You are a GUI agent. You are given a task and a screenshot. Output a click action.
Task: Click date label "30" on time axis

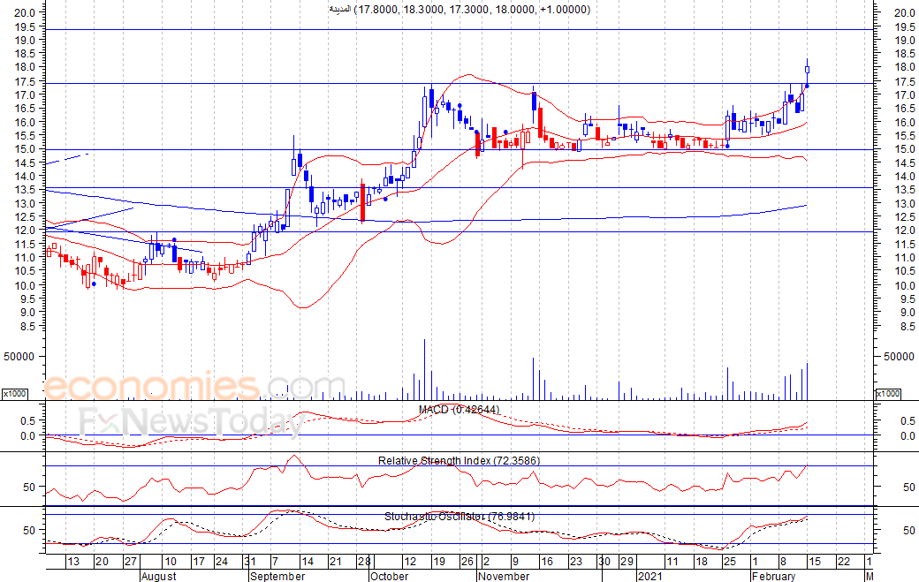point(604,562)
